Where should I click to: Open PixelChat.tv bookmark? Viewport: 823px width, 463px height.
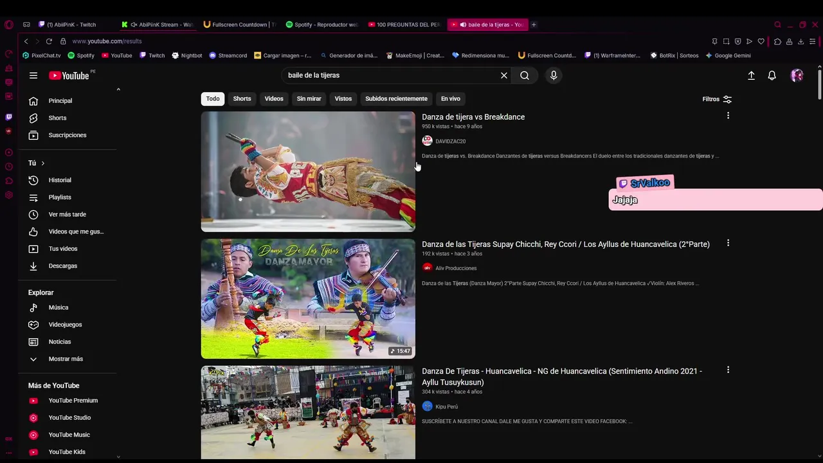[41, 55]
